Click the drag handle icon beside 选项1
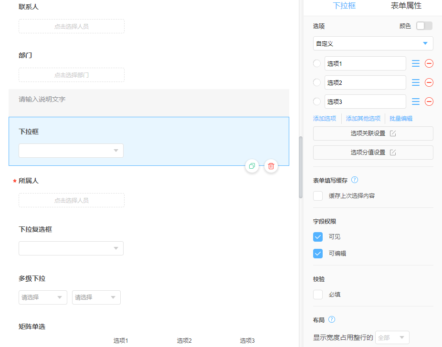Screen dimensions: 442x347 click(416, 63)
